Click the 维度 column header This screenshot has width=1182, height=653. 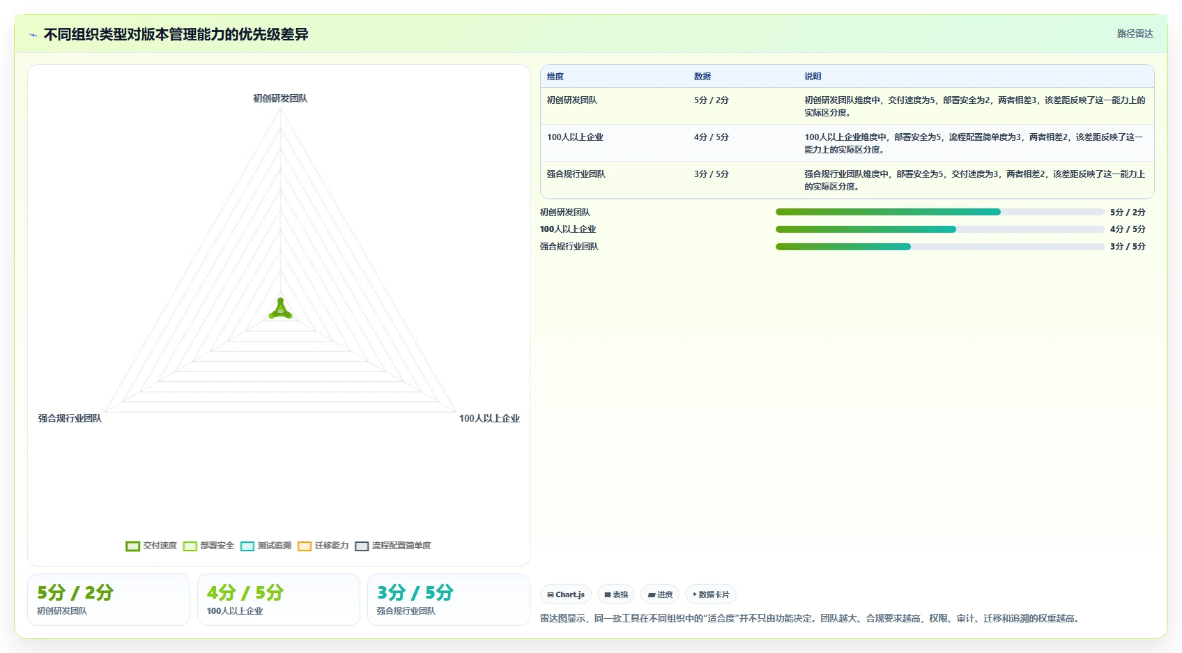(x=555, y=77)
